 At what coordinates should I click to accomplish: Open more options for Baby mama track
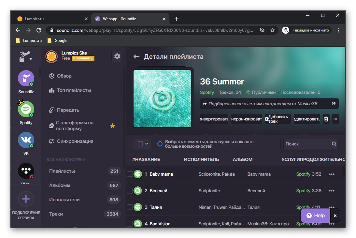tap(332, 174)
